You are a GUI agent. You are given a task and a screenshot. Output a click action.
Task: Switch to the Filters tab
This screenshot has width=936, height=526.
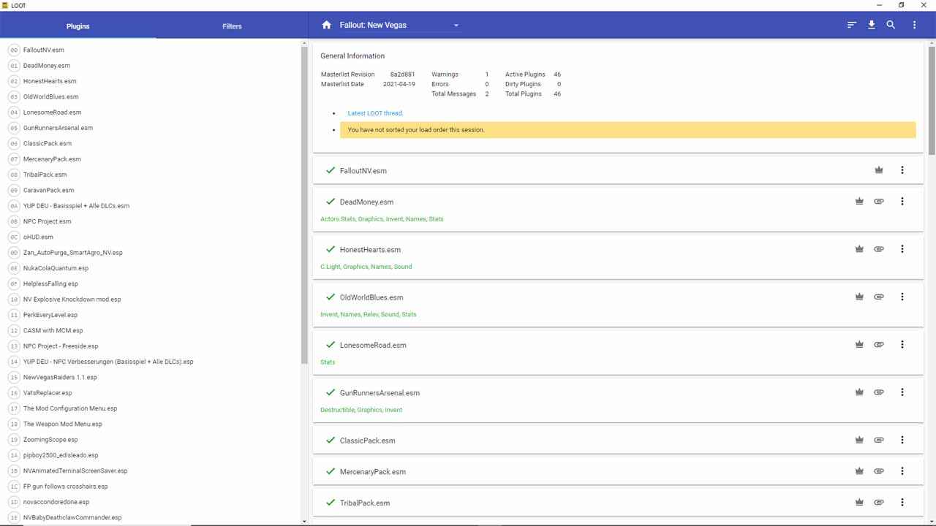tap(232, 26)
